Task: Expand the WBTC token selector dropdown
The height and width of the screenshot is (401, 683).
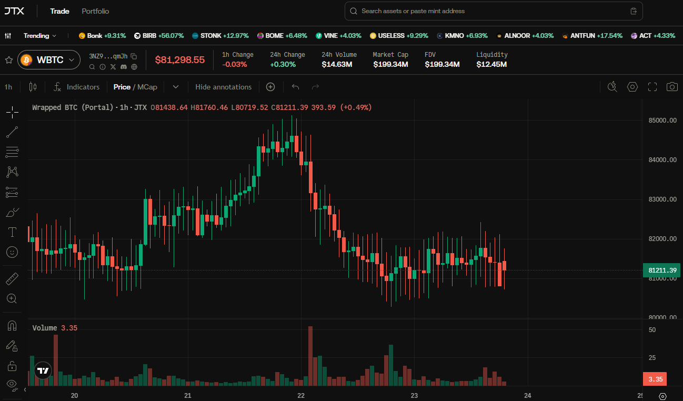Action: 49,60
